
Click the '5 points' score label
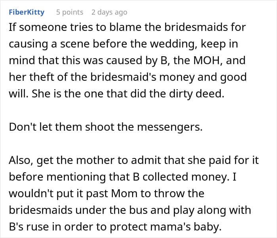[70, 12]
